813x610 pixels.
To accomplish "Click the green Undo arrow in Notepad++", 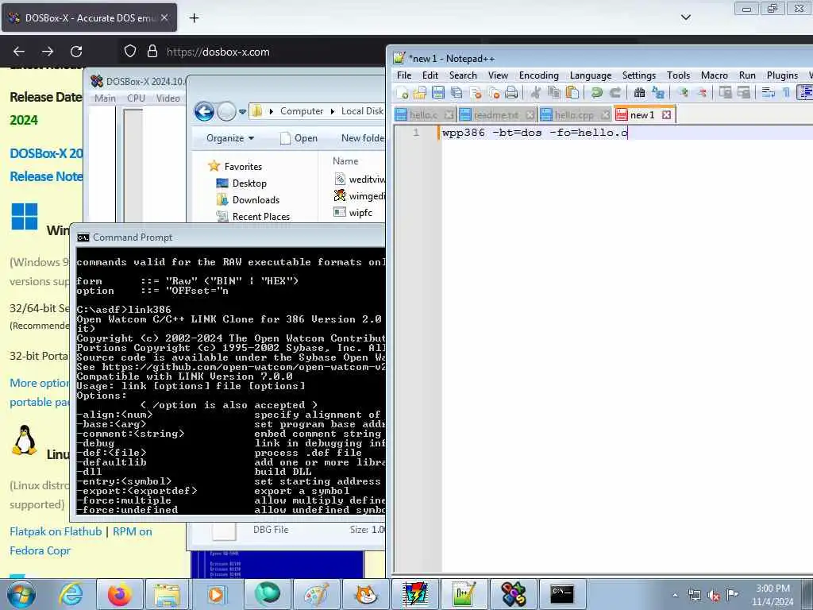I will [597, 93].
